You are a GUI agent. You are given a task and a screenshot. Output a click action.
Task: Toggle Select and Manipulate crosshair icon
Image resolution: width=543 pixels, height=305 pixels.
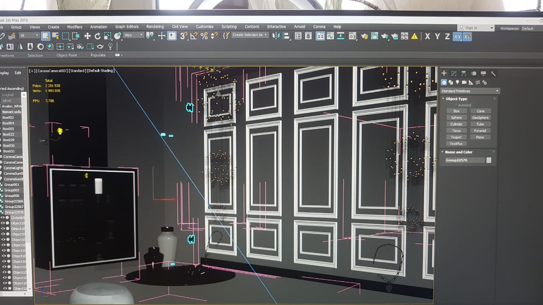(162, 36)
